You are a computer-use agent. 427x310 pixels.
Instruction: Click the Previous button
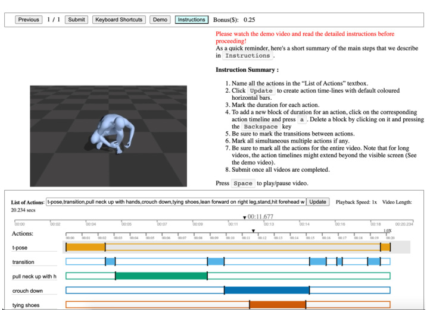pos(29,20)
